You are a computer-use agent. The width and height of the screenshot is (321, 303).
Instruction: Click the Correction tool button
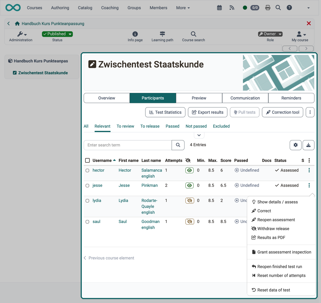(x=282, y=112)
